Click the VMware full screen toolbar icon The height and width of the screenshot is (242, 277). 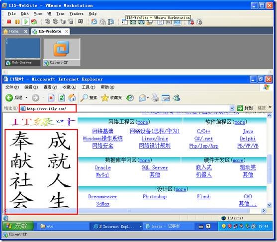pos(133,22)
